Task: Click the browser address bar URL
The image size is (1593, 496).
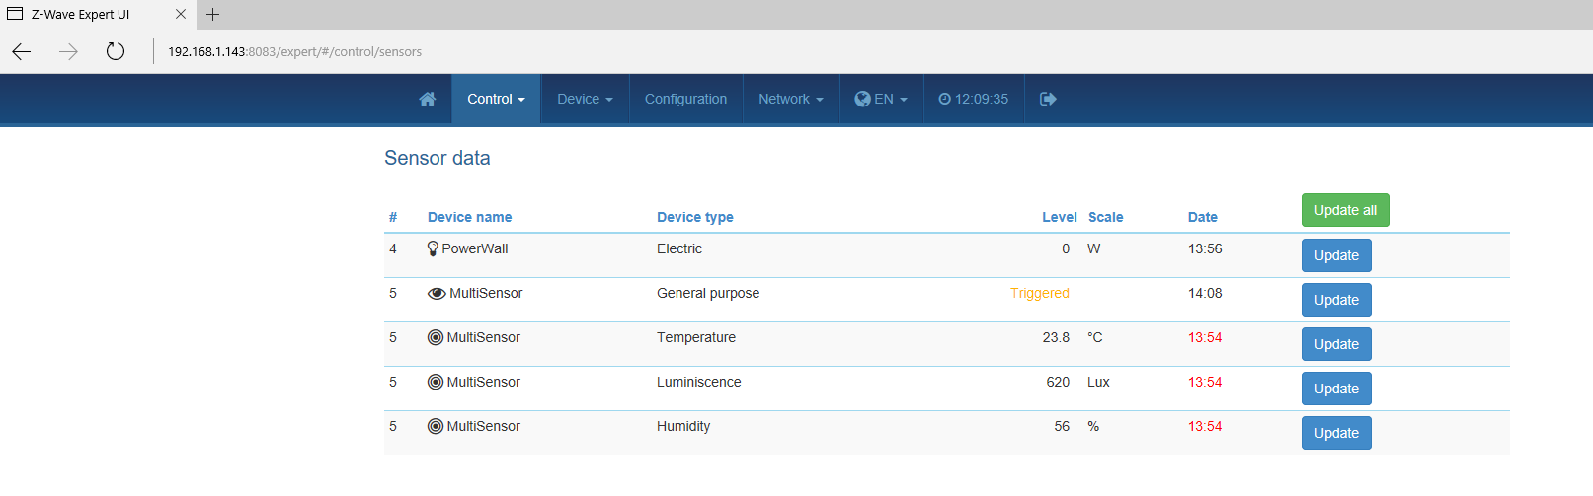Action: [294, 52]
